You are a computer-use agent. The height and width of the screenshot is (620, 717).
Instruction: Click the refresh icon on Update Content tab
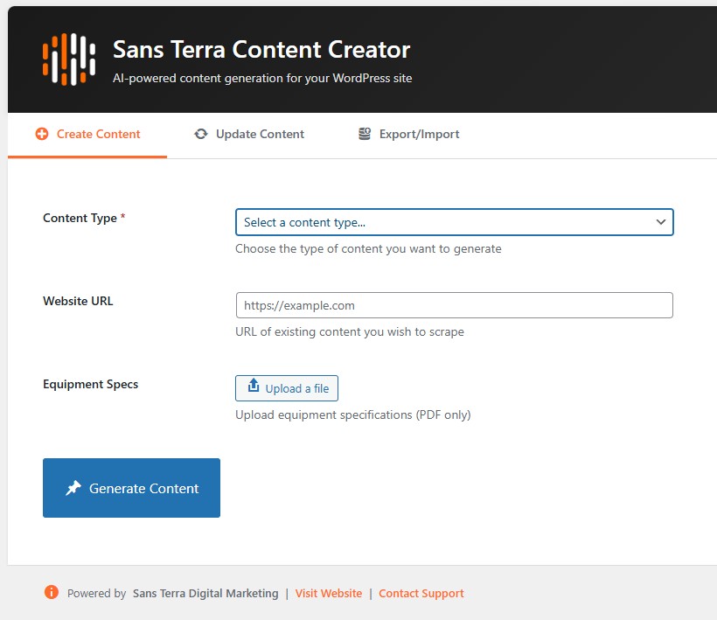[202, 134]
